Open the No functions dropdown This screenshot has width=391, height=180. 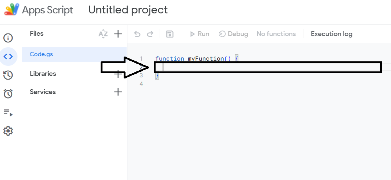[x=276, y=34]
